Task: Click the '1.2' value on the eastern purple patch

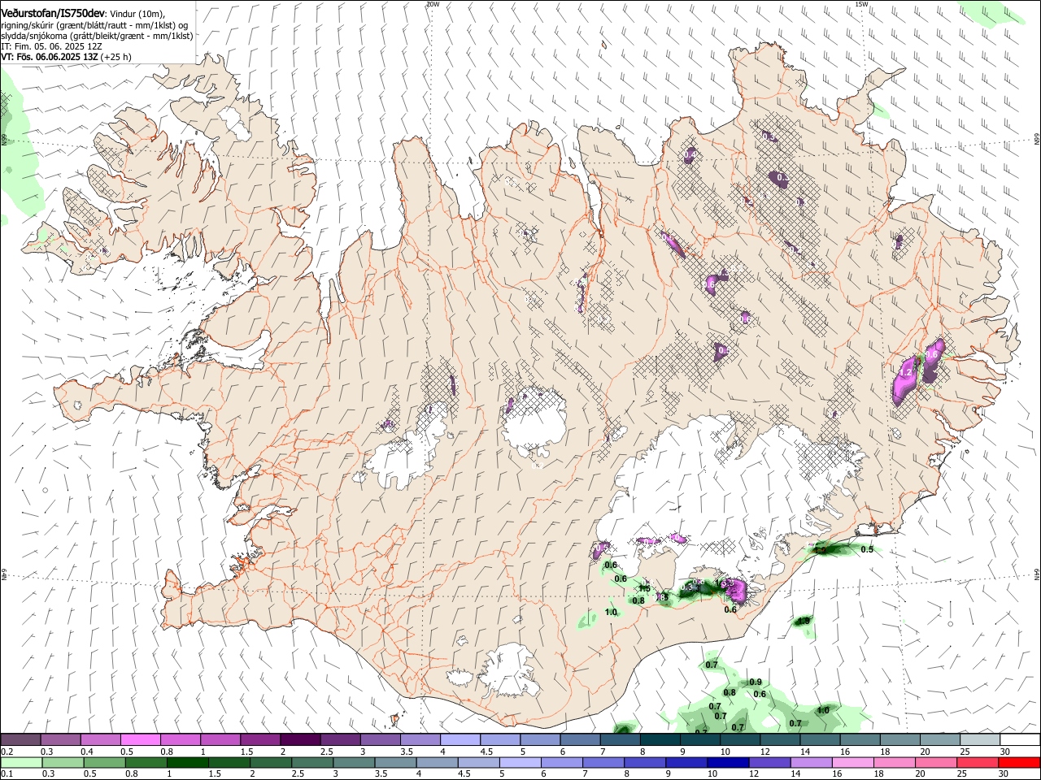Action: tap(905, 373)
